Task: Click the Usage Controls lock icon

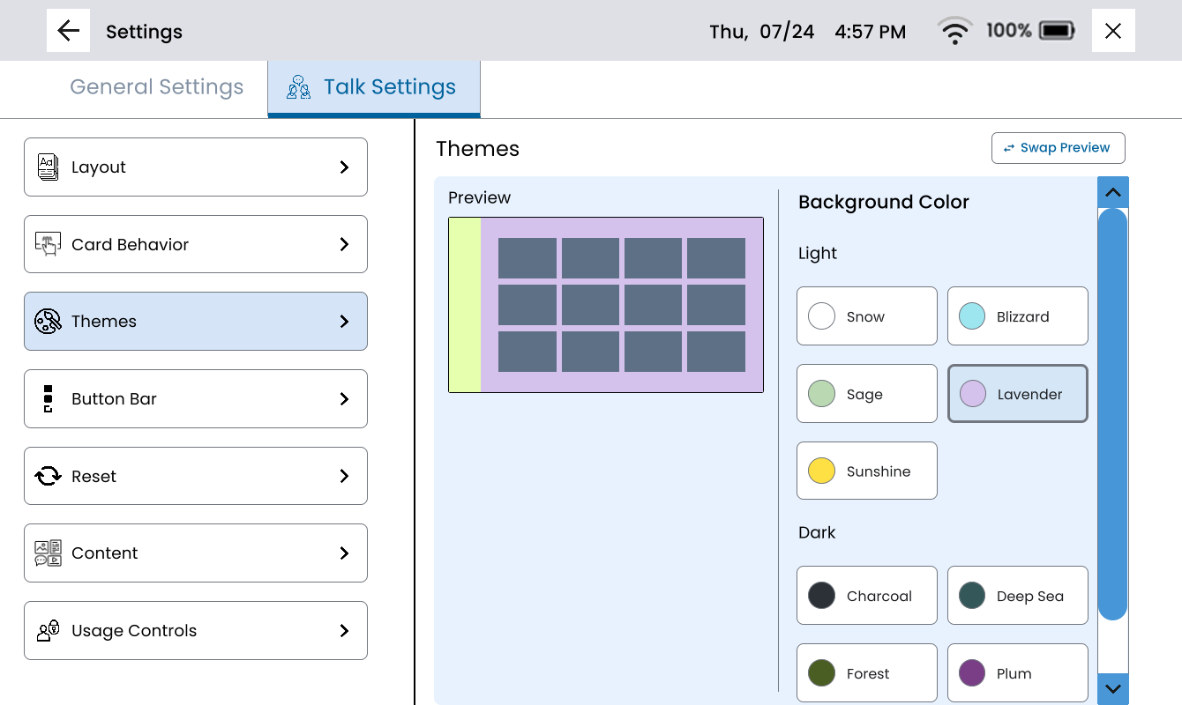Action: pos(48,630)
